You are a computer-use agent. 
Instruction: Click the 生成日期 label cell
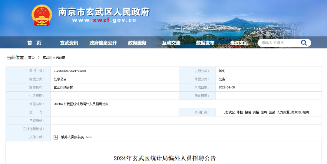[x=197, y=87]
